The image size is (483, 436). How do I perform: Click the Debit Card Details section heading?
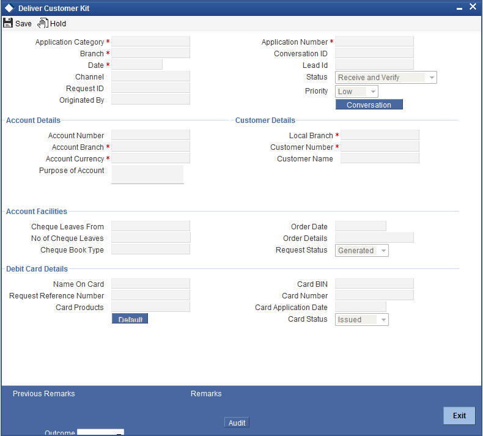pos(37,268)
